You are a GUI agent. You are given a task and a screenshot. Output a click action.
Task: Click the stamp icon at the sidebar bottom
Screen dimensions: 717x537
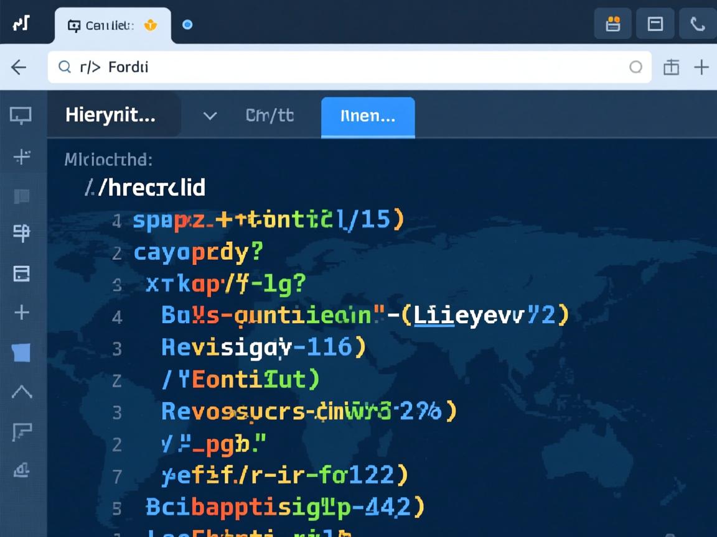(x=22, y=470)
